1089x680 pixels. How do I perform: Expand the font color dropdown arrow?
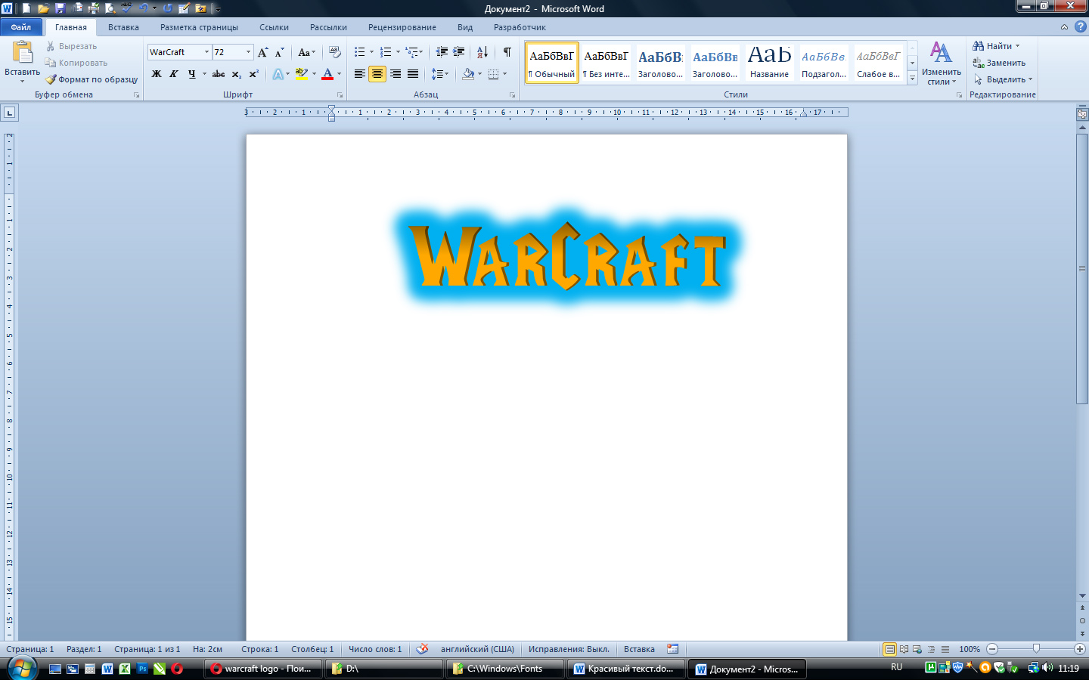(x=339, y=74)
